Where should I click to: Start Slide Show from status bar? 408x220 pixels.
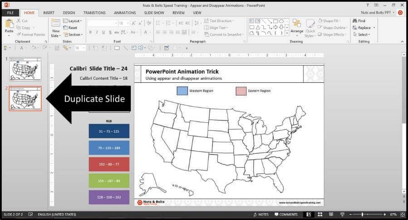click(x=343, y=214)
